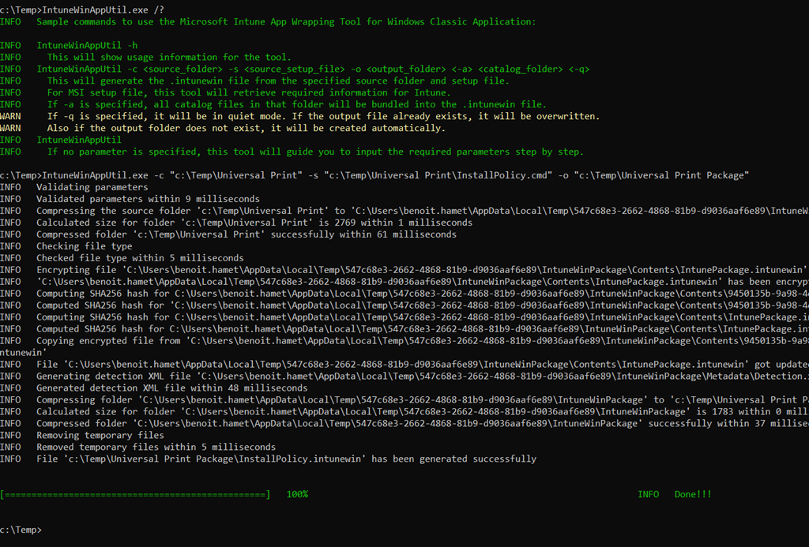Click 'InstallPolicy.intunewin has been generated successfully' line
Image resolution: width=809 pixels, height=547 pixels.
pos(269,459)
